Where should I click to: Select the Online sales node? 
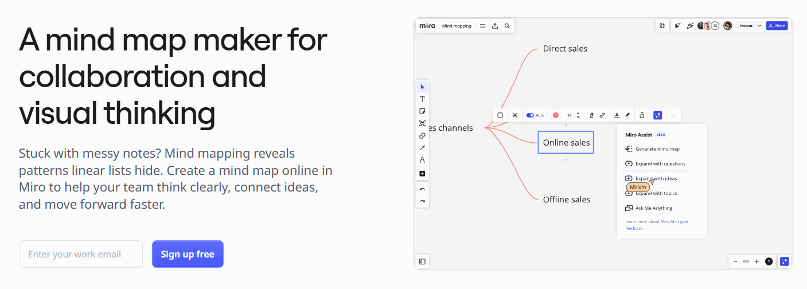(566, 142)
